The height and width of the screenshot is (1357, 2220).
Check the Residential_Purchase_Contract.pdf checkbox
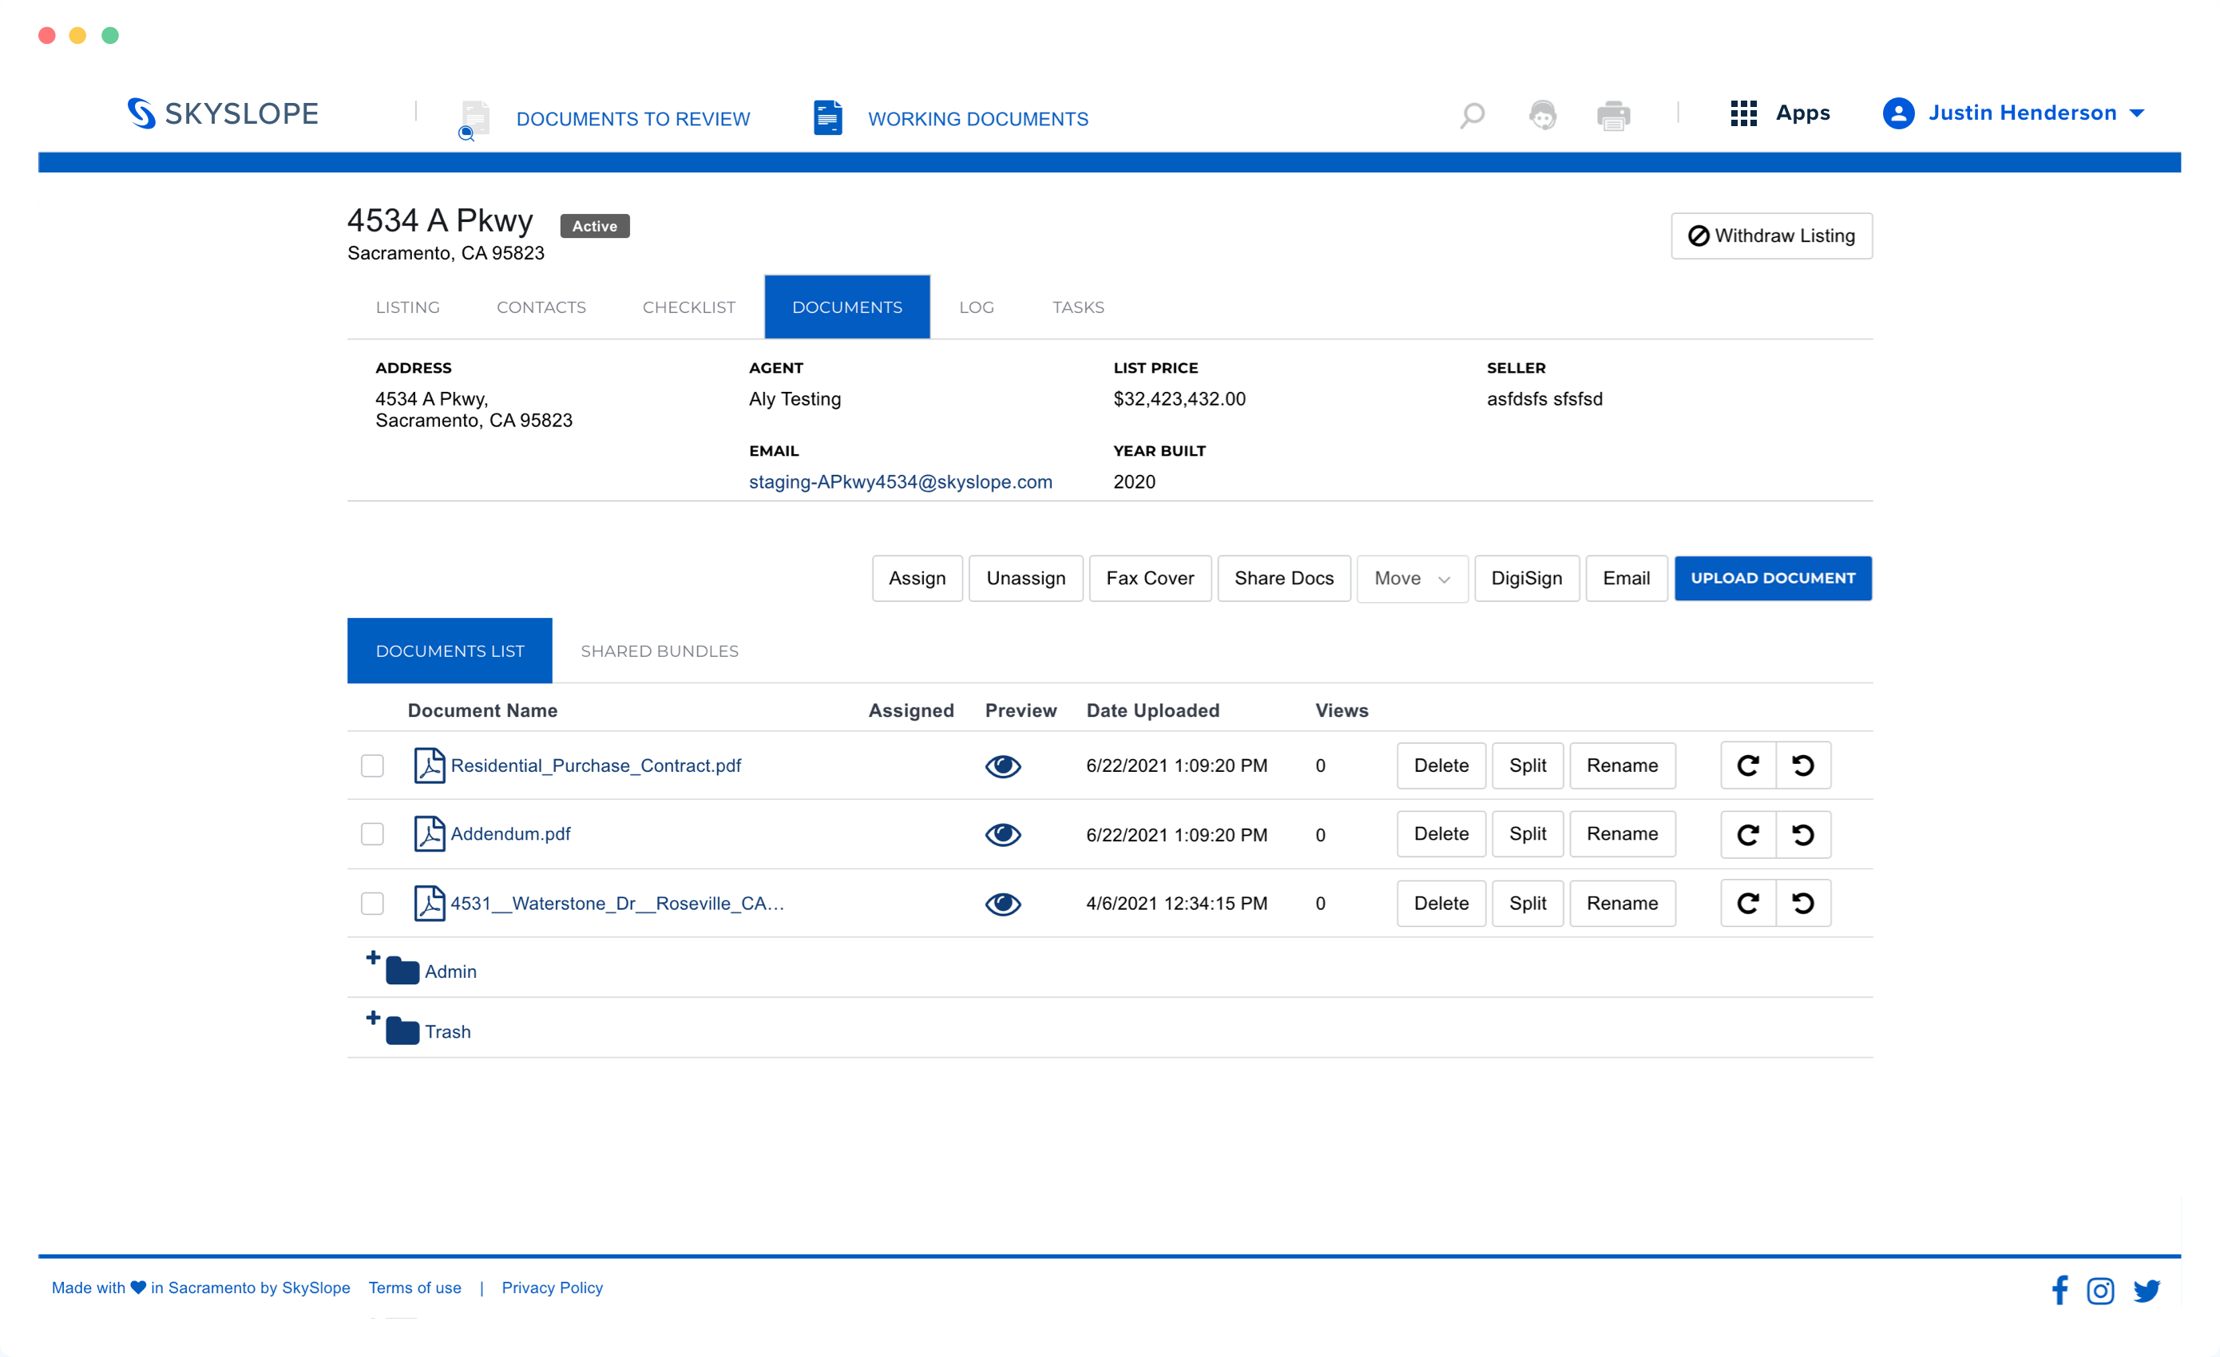372,766
